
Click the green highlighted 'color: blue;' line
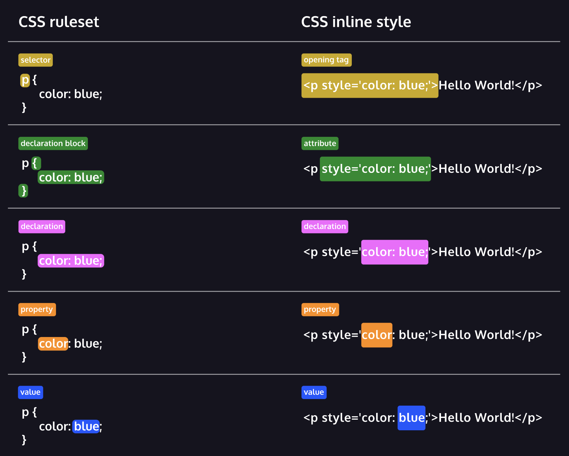pos(71,177)
